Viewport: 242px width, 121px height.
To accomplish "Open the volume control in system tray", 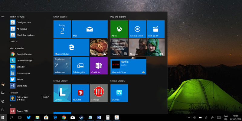I will pos(195,118).
